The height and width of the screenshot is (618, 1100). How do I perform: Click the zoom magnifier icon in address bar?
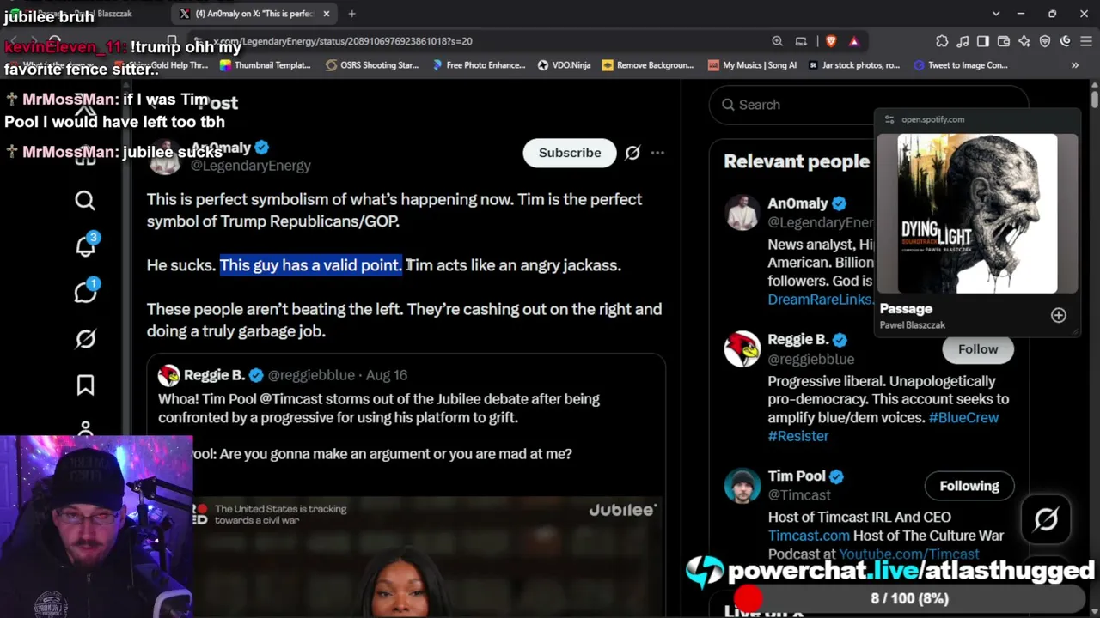tap(777, 41)
